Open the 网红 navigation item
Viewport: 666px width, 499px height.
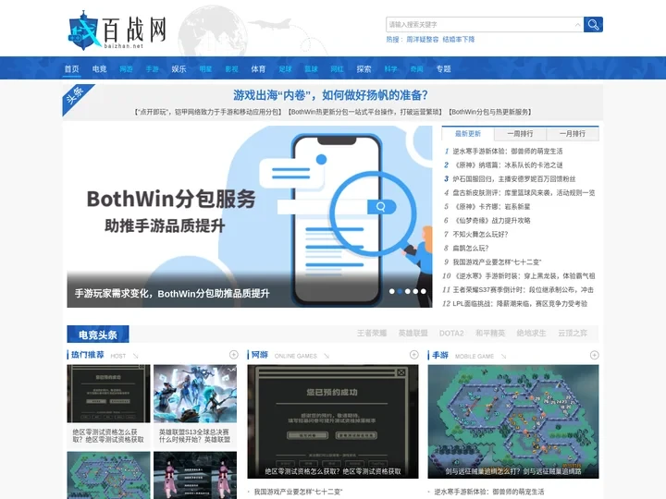[338, 68]
